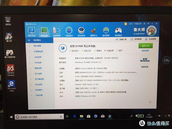Screen dimensions: 172x129
Task: Select 硬盘信息 disk info sidebar item
Action: (x=38, y=68)
